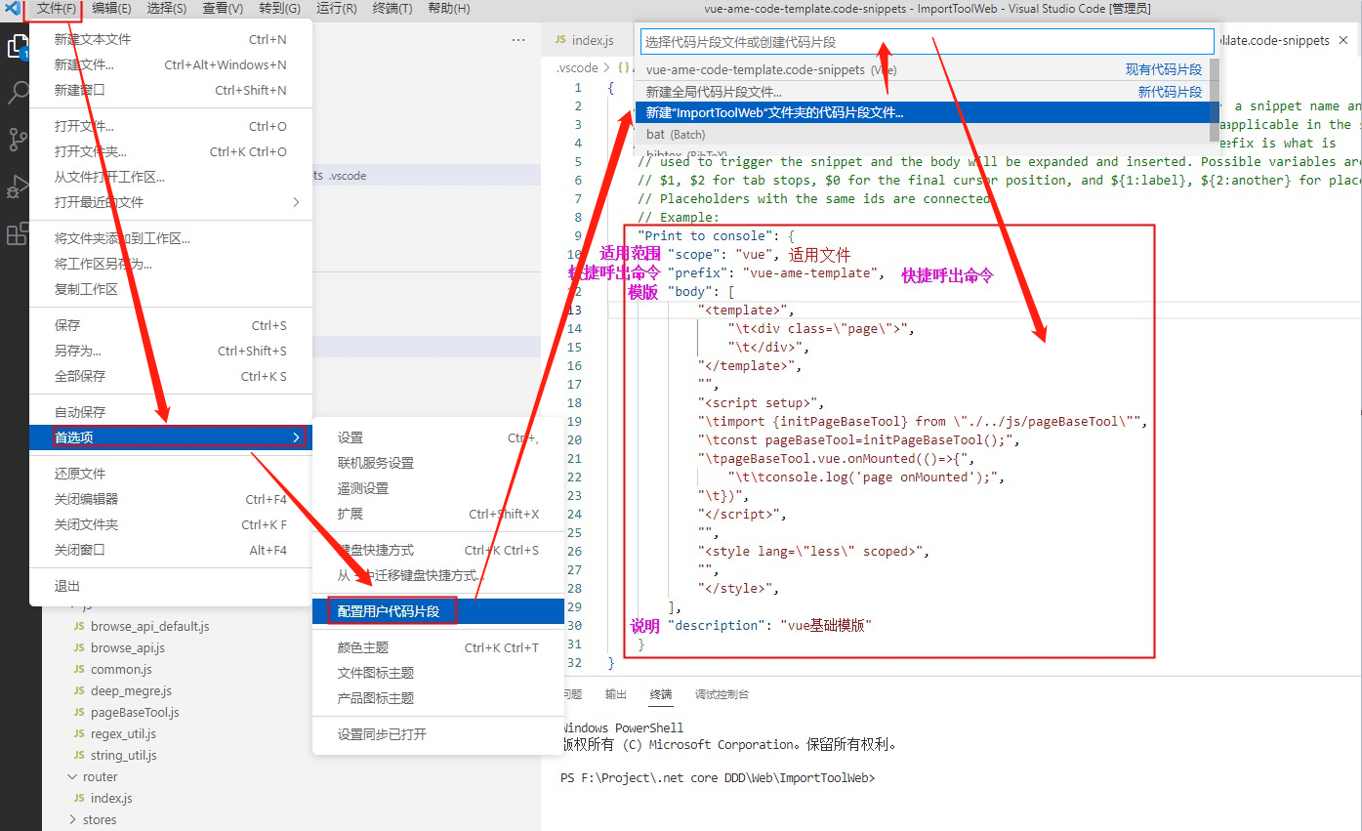Viewport: 1362px width, 831px height.
Task: Open 遥测设置 in the preferences submenu
Action: click(x=438, y=489)
